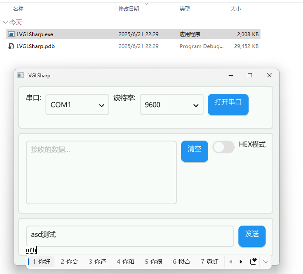Click the received data text area
Viewport: 303px width, 274px height.
101,172
